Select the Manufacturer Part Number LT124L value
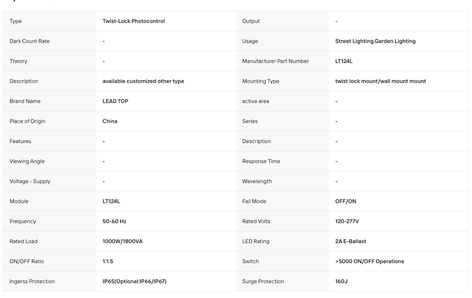 tap(344, 61)
